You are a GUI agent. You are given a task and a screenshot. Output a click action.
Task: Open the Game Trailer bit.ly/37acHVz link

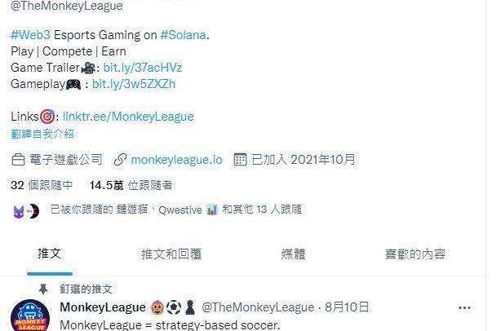click(x=143, y=68)
